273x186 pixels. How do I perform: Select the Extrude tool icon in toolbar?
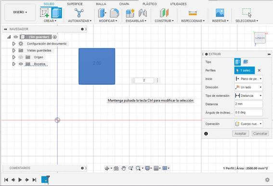pyautogui.click(x=57, y=13)
